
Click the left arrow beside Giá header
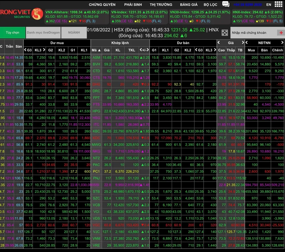[219, 43]
